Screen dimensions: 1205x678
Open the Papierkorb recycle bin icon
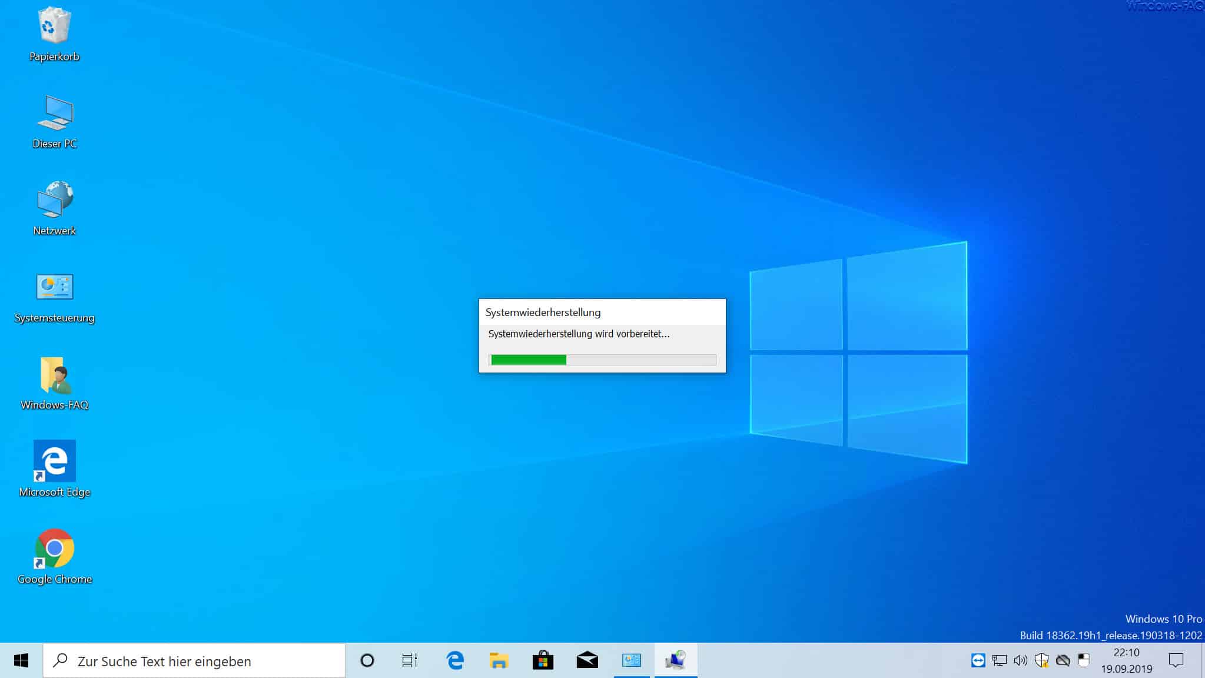pyautogui.click(x=54, y=34)
